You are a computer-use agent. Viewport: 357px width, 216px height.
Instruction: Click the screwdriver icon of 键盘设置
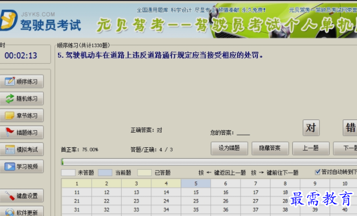9,196
